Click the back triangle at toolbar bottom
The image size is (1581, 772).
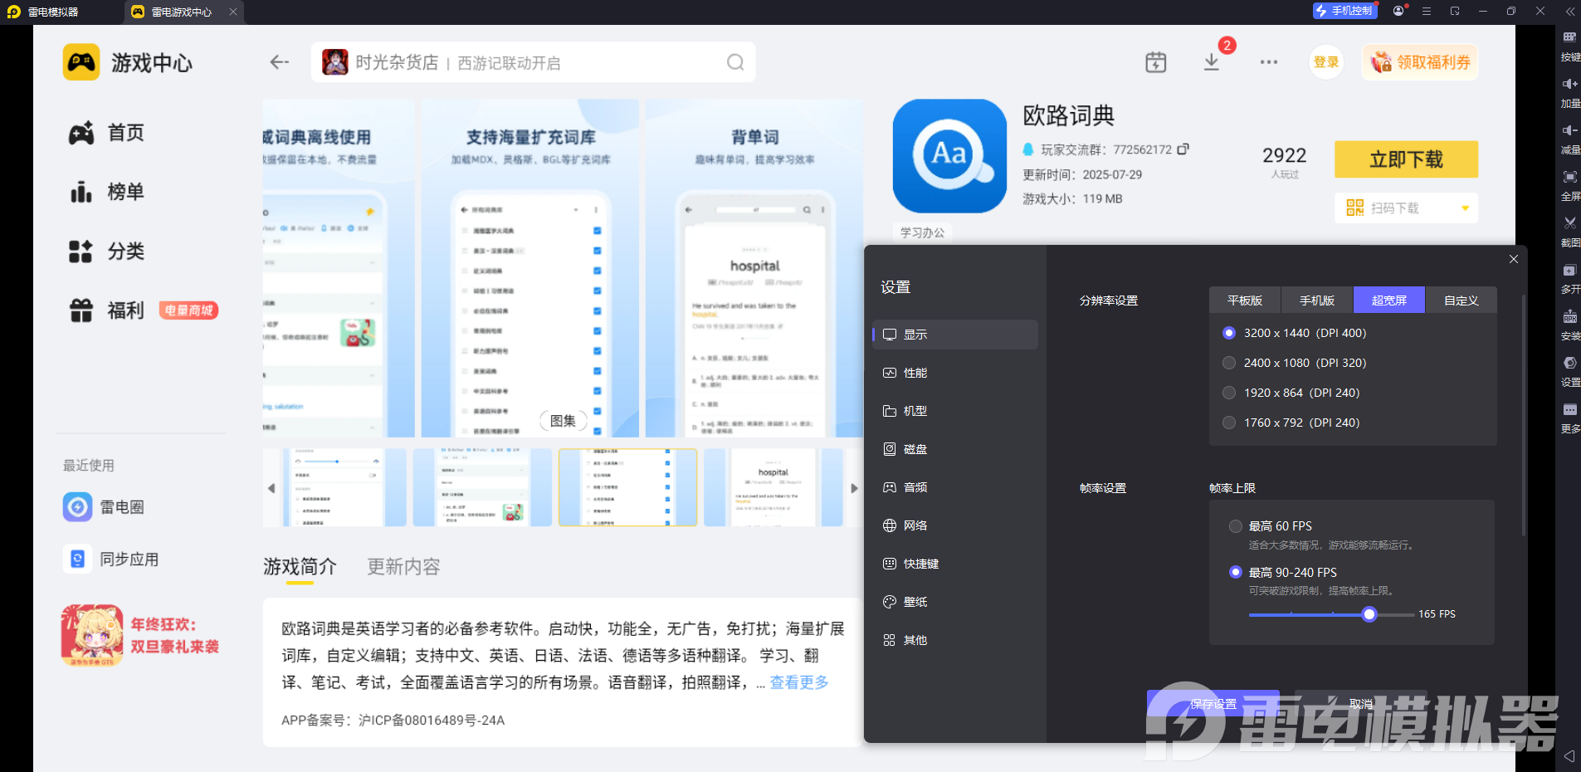tap(1569, 756)
